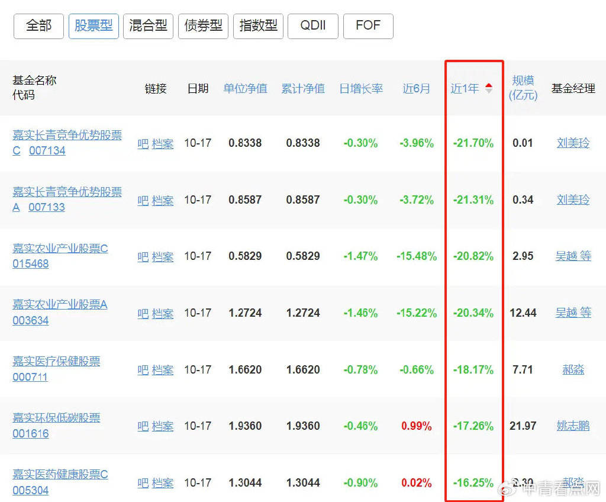Switch to the 全部 fund tab
This screenshot has width=606, height=502.
(x=38, y=26)
